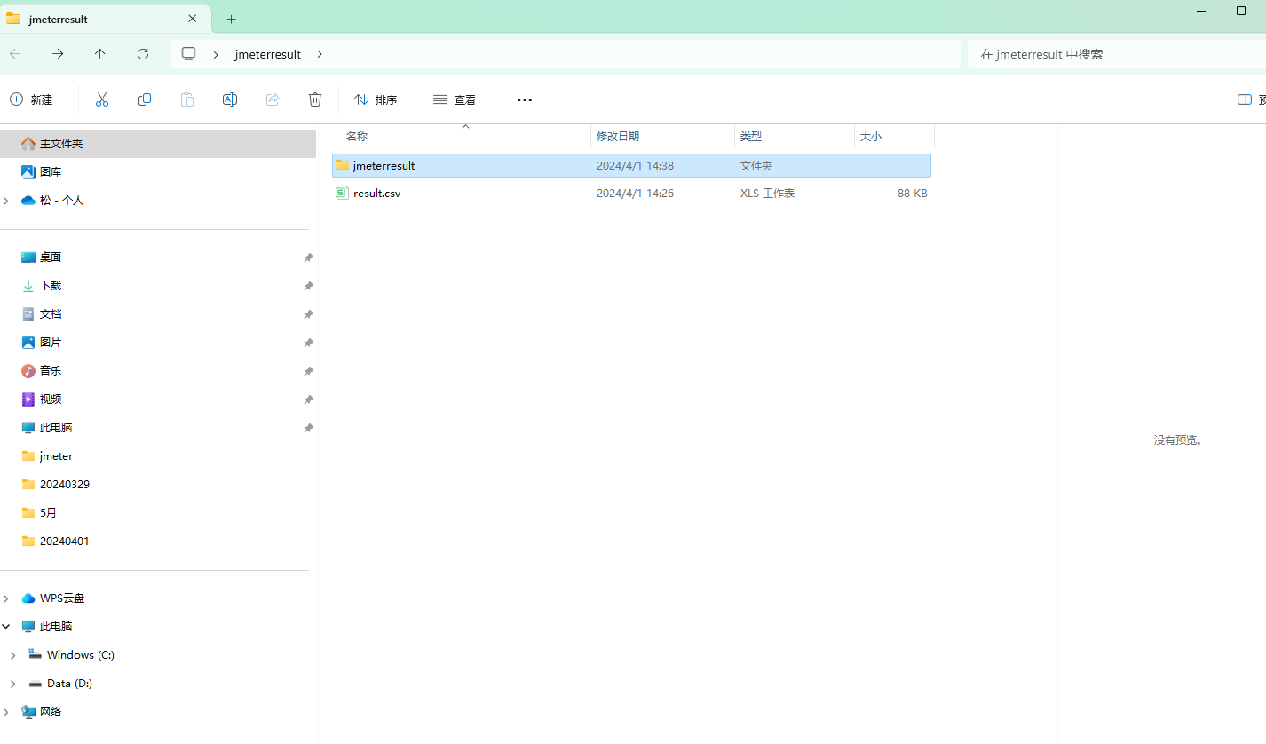The width and height of the screenshot is (1266, 744).
Task: Expand the WPS云盘 tree node
Action: [7, 598]
